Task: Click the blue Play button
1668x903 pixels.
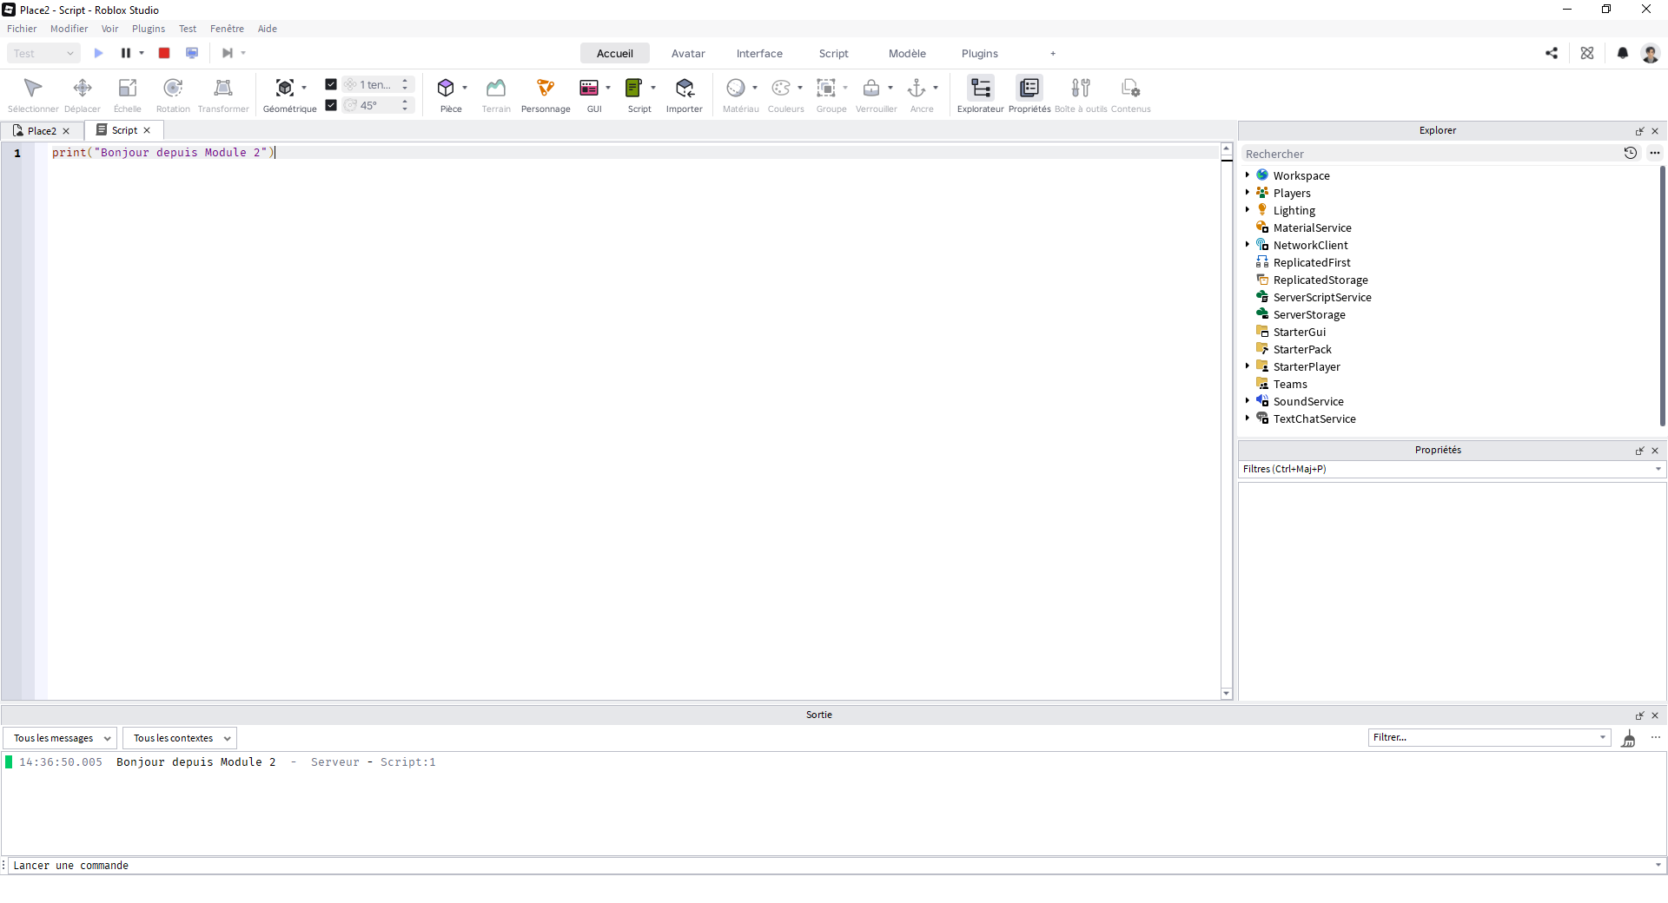Action: (x=98, y=53)
